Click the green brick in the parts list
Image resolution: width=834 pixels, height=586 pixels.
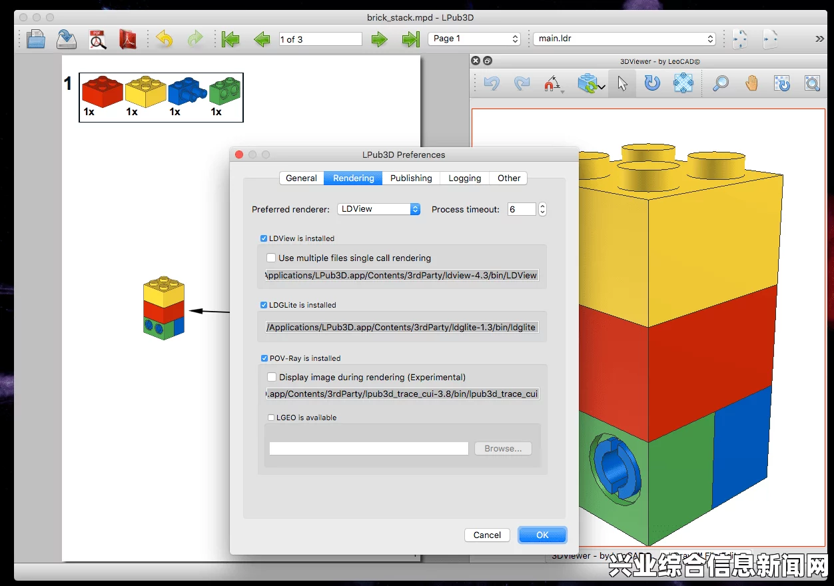[225, 92]
